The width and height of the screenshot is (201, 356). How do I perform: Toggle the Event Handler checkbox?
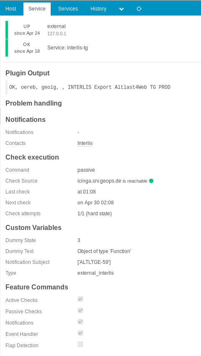point(80,333)
